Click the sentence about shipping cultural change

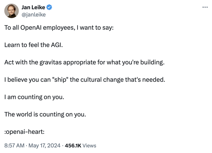(85, 80)
